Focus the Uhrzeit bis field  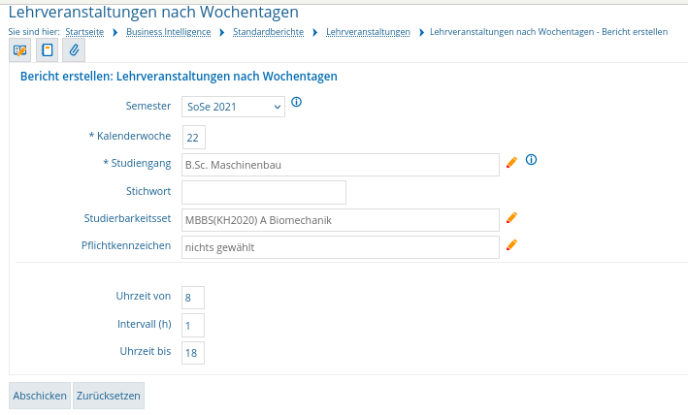(x=193, y=353)
